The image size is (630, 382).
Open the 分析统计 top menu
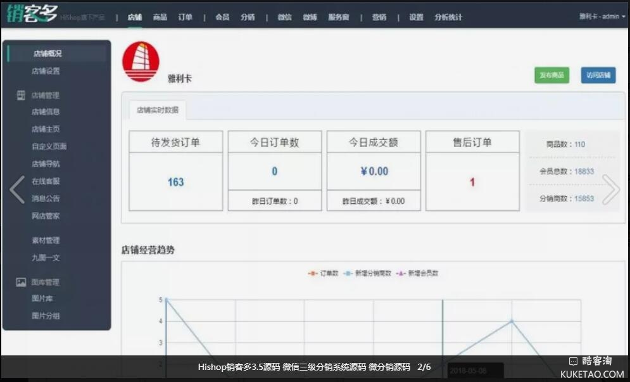click(x=448, y=17)
